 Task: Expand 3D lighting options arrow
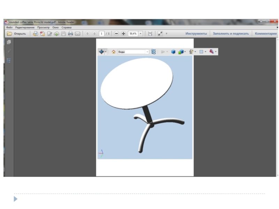click(x=195, y=52)
